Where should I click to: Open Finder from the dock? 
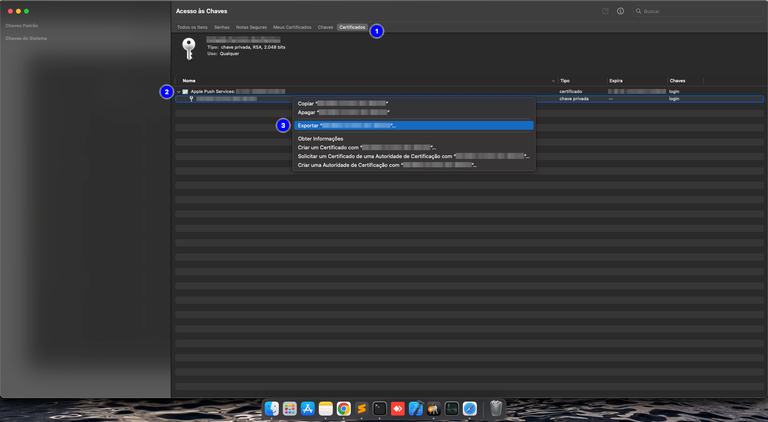[272, 409]
